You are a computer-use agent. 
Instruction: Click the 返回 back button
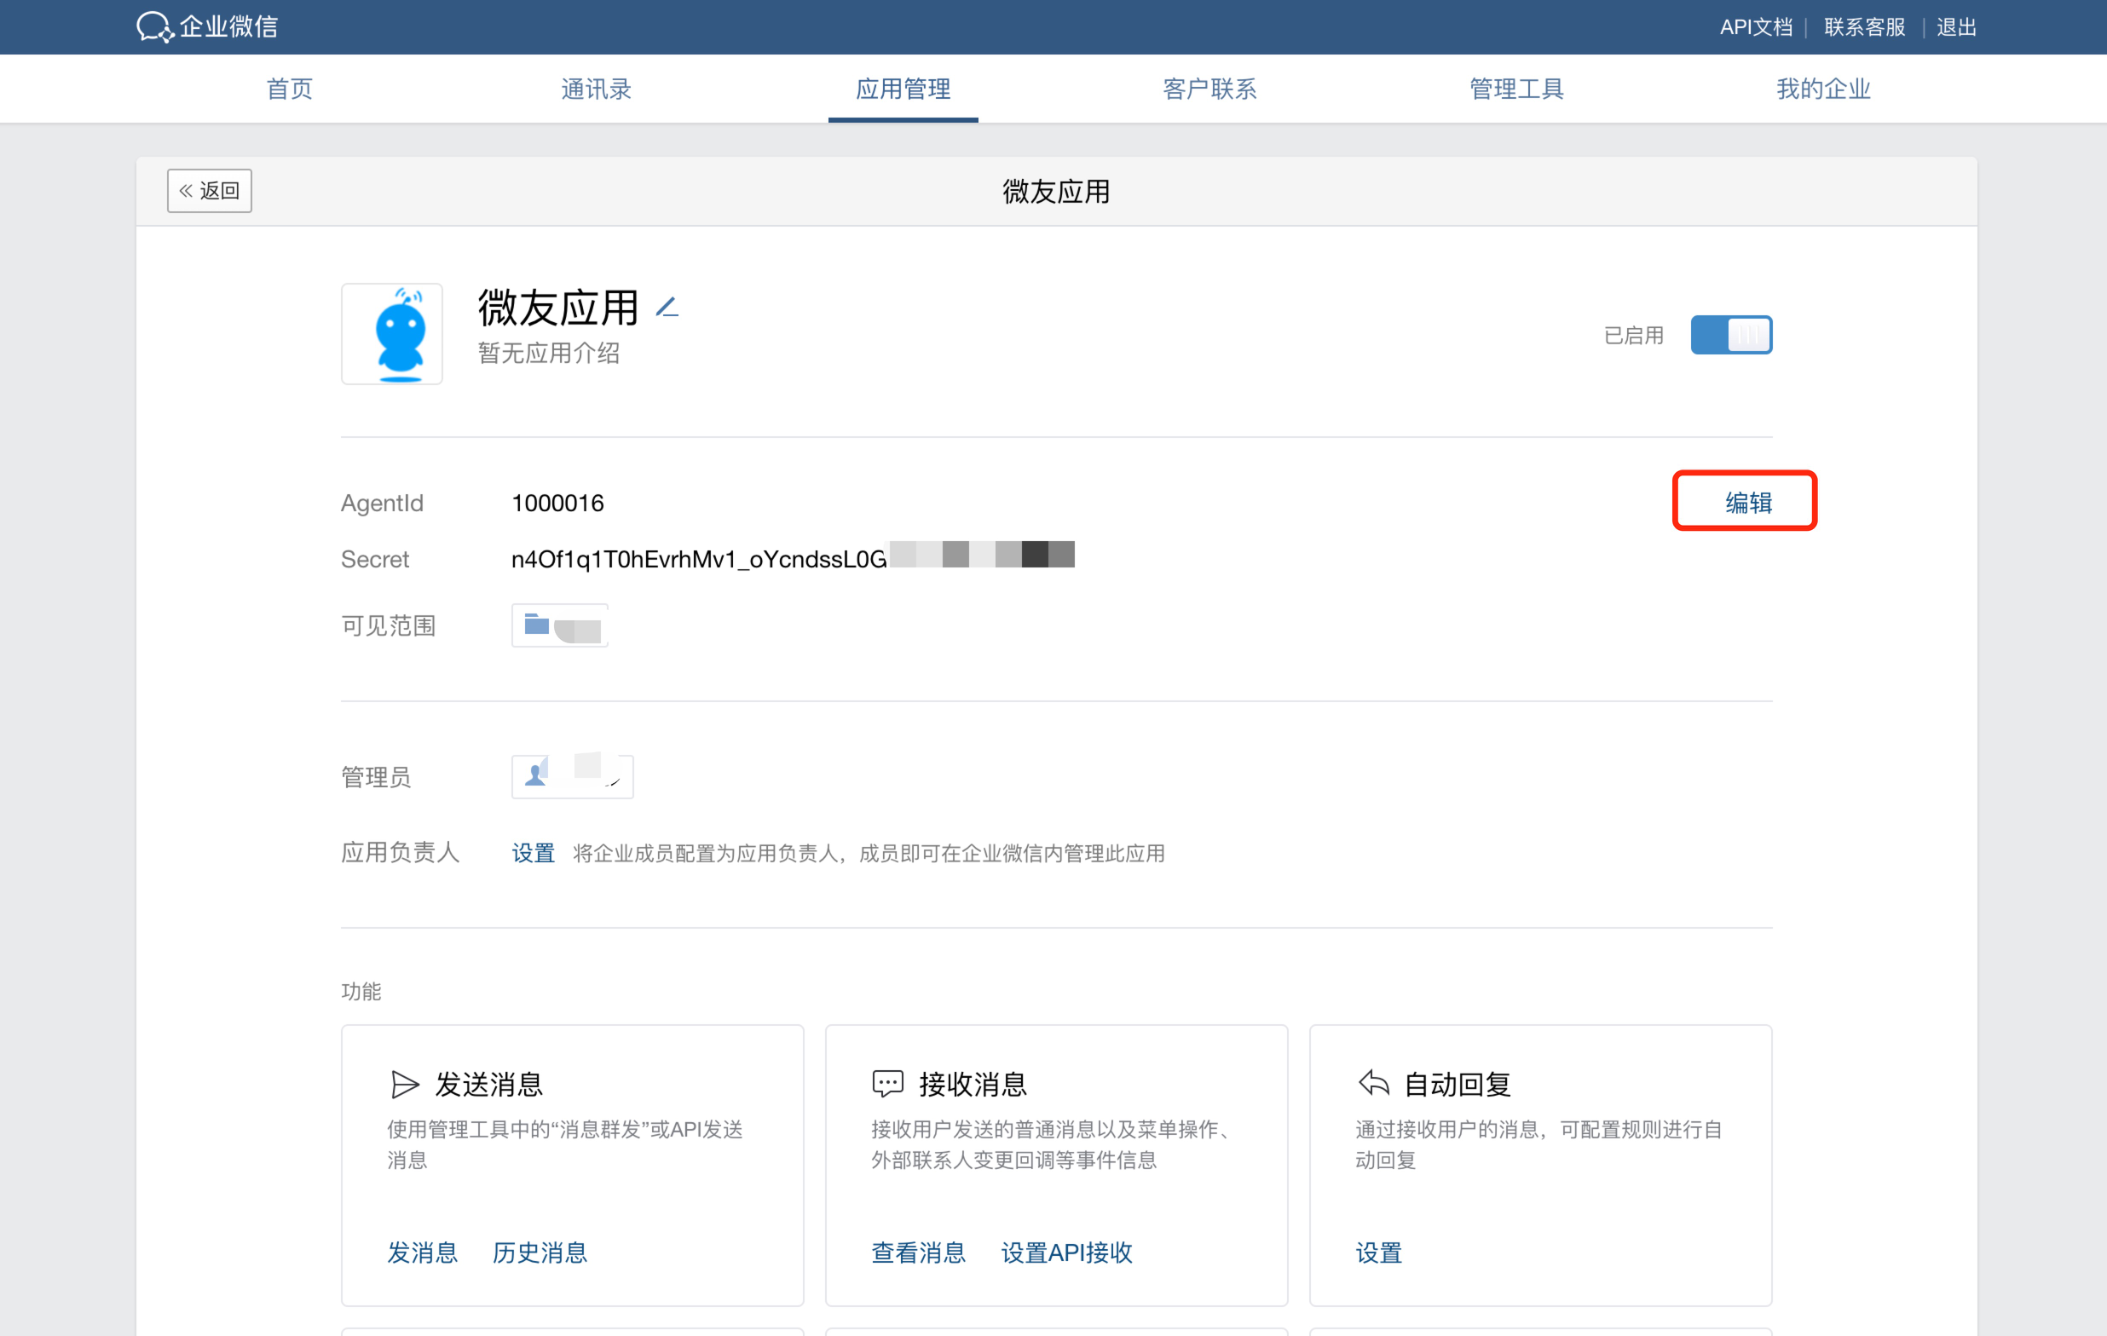coord(210,191)
